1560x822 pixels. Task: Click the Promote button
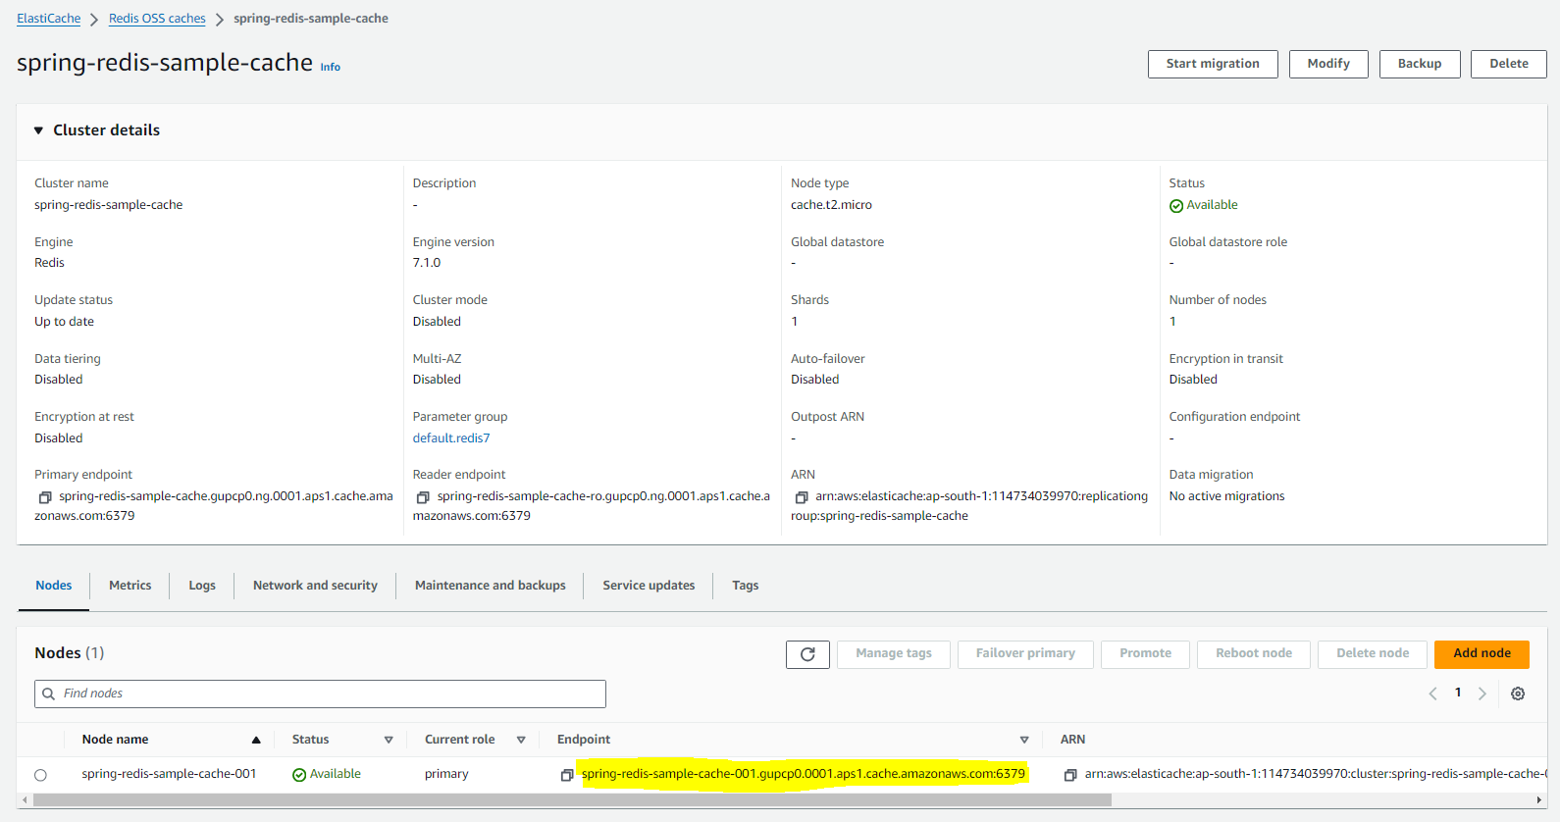coord(1145,654)
